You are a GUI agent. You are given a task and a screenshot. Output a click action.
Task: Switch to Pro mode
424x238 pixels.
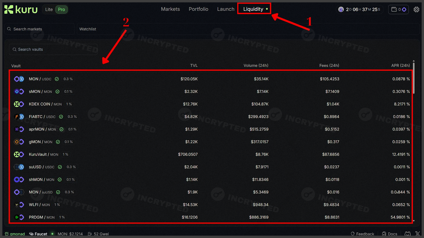(61, 10)
